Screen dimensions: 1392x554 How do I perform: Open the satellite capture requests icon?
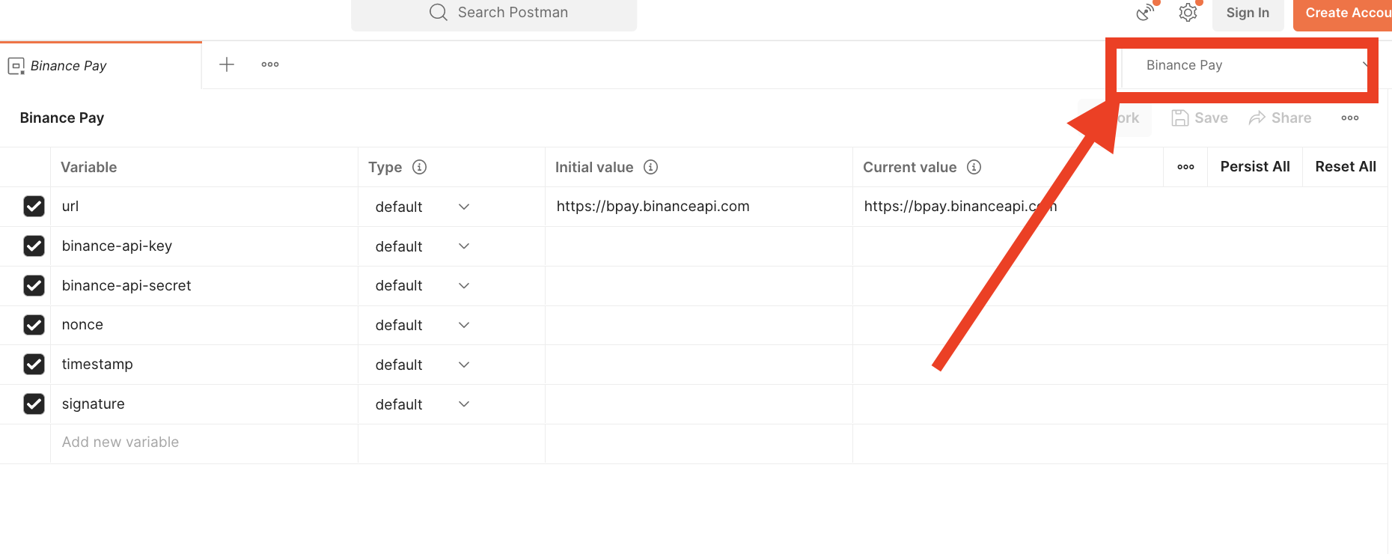[x=1145, y=13]
